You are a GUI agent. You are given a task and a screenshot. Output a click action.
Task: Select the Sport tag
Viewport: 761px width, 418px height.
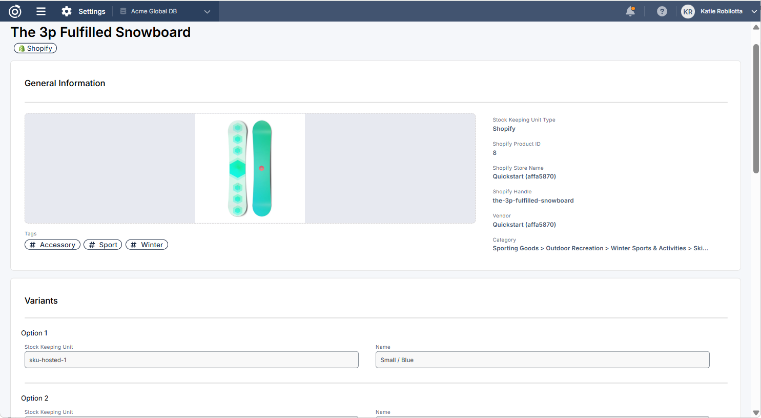[x=102, y=245]
